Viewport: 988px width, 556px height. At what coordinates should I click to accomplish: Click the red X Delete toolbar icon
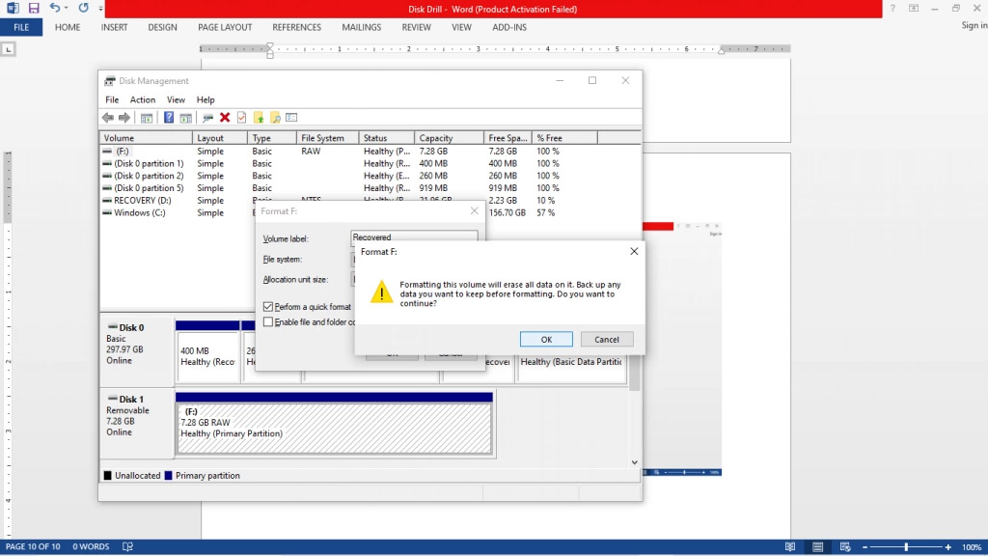click(225, 118)
